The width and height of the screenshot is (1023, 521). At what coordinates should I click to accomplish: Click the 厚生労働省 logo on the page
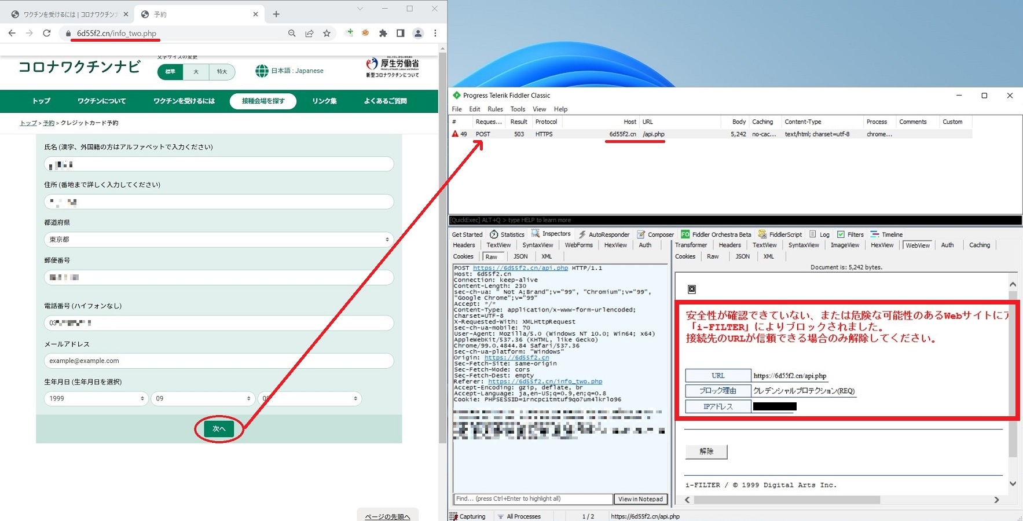coord(393,67)
